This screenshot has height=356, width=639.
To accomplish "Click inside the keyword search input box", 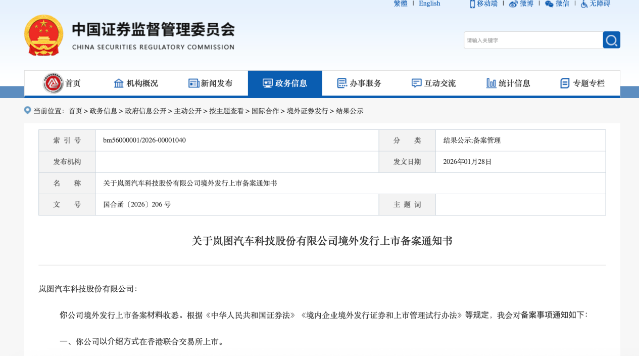I will 530,39.
